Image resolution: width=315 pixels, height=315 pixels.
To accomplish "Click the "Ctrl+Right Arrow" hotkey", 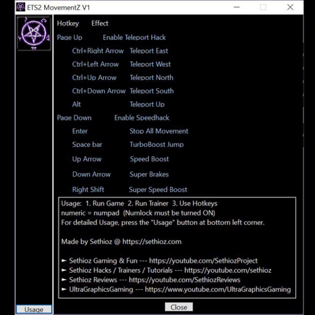I will [x=98, y=51].
